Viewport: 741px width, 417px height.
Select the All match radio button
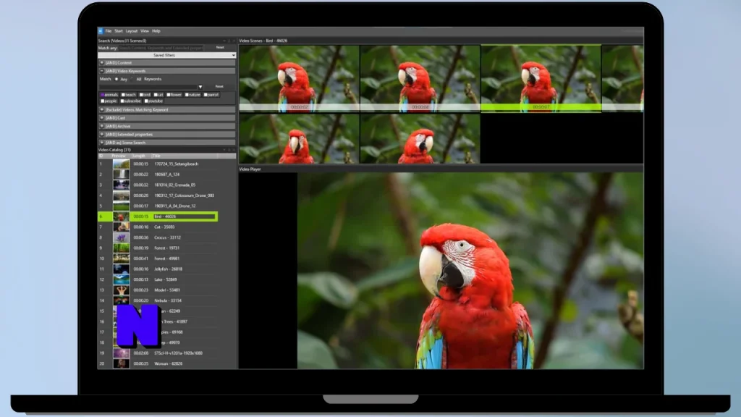coord(132,79)
